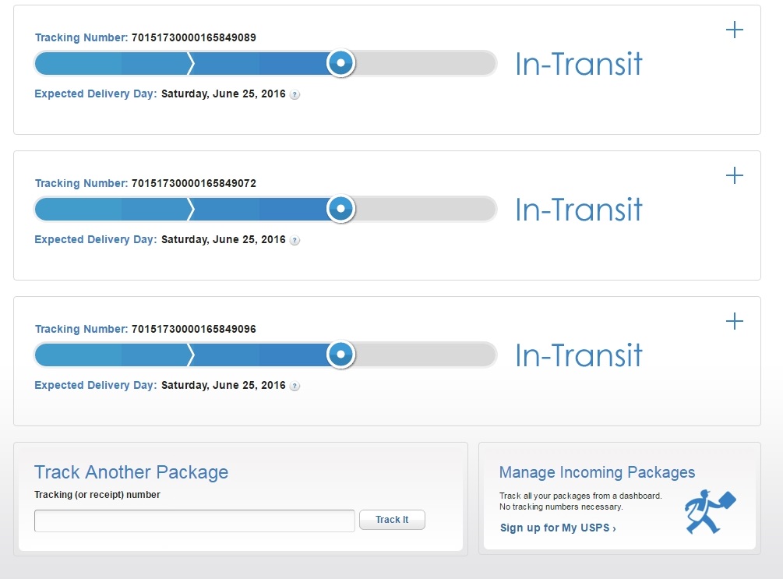The width and height of the screenshot is (783, 579).
Task: Click the Tracking (or receipt) number field
Action: click(x=194, y=521)
